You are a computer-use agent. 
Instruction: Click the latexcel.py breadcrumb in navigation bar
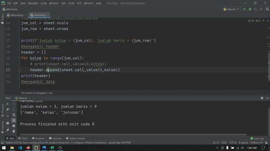pyautogui.click(x=10, y=9)
